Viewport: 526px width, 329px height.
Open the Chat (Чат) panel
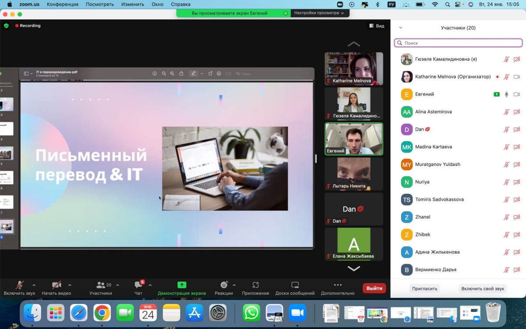coord(139,285)
